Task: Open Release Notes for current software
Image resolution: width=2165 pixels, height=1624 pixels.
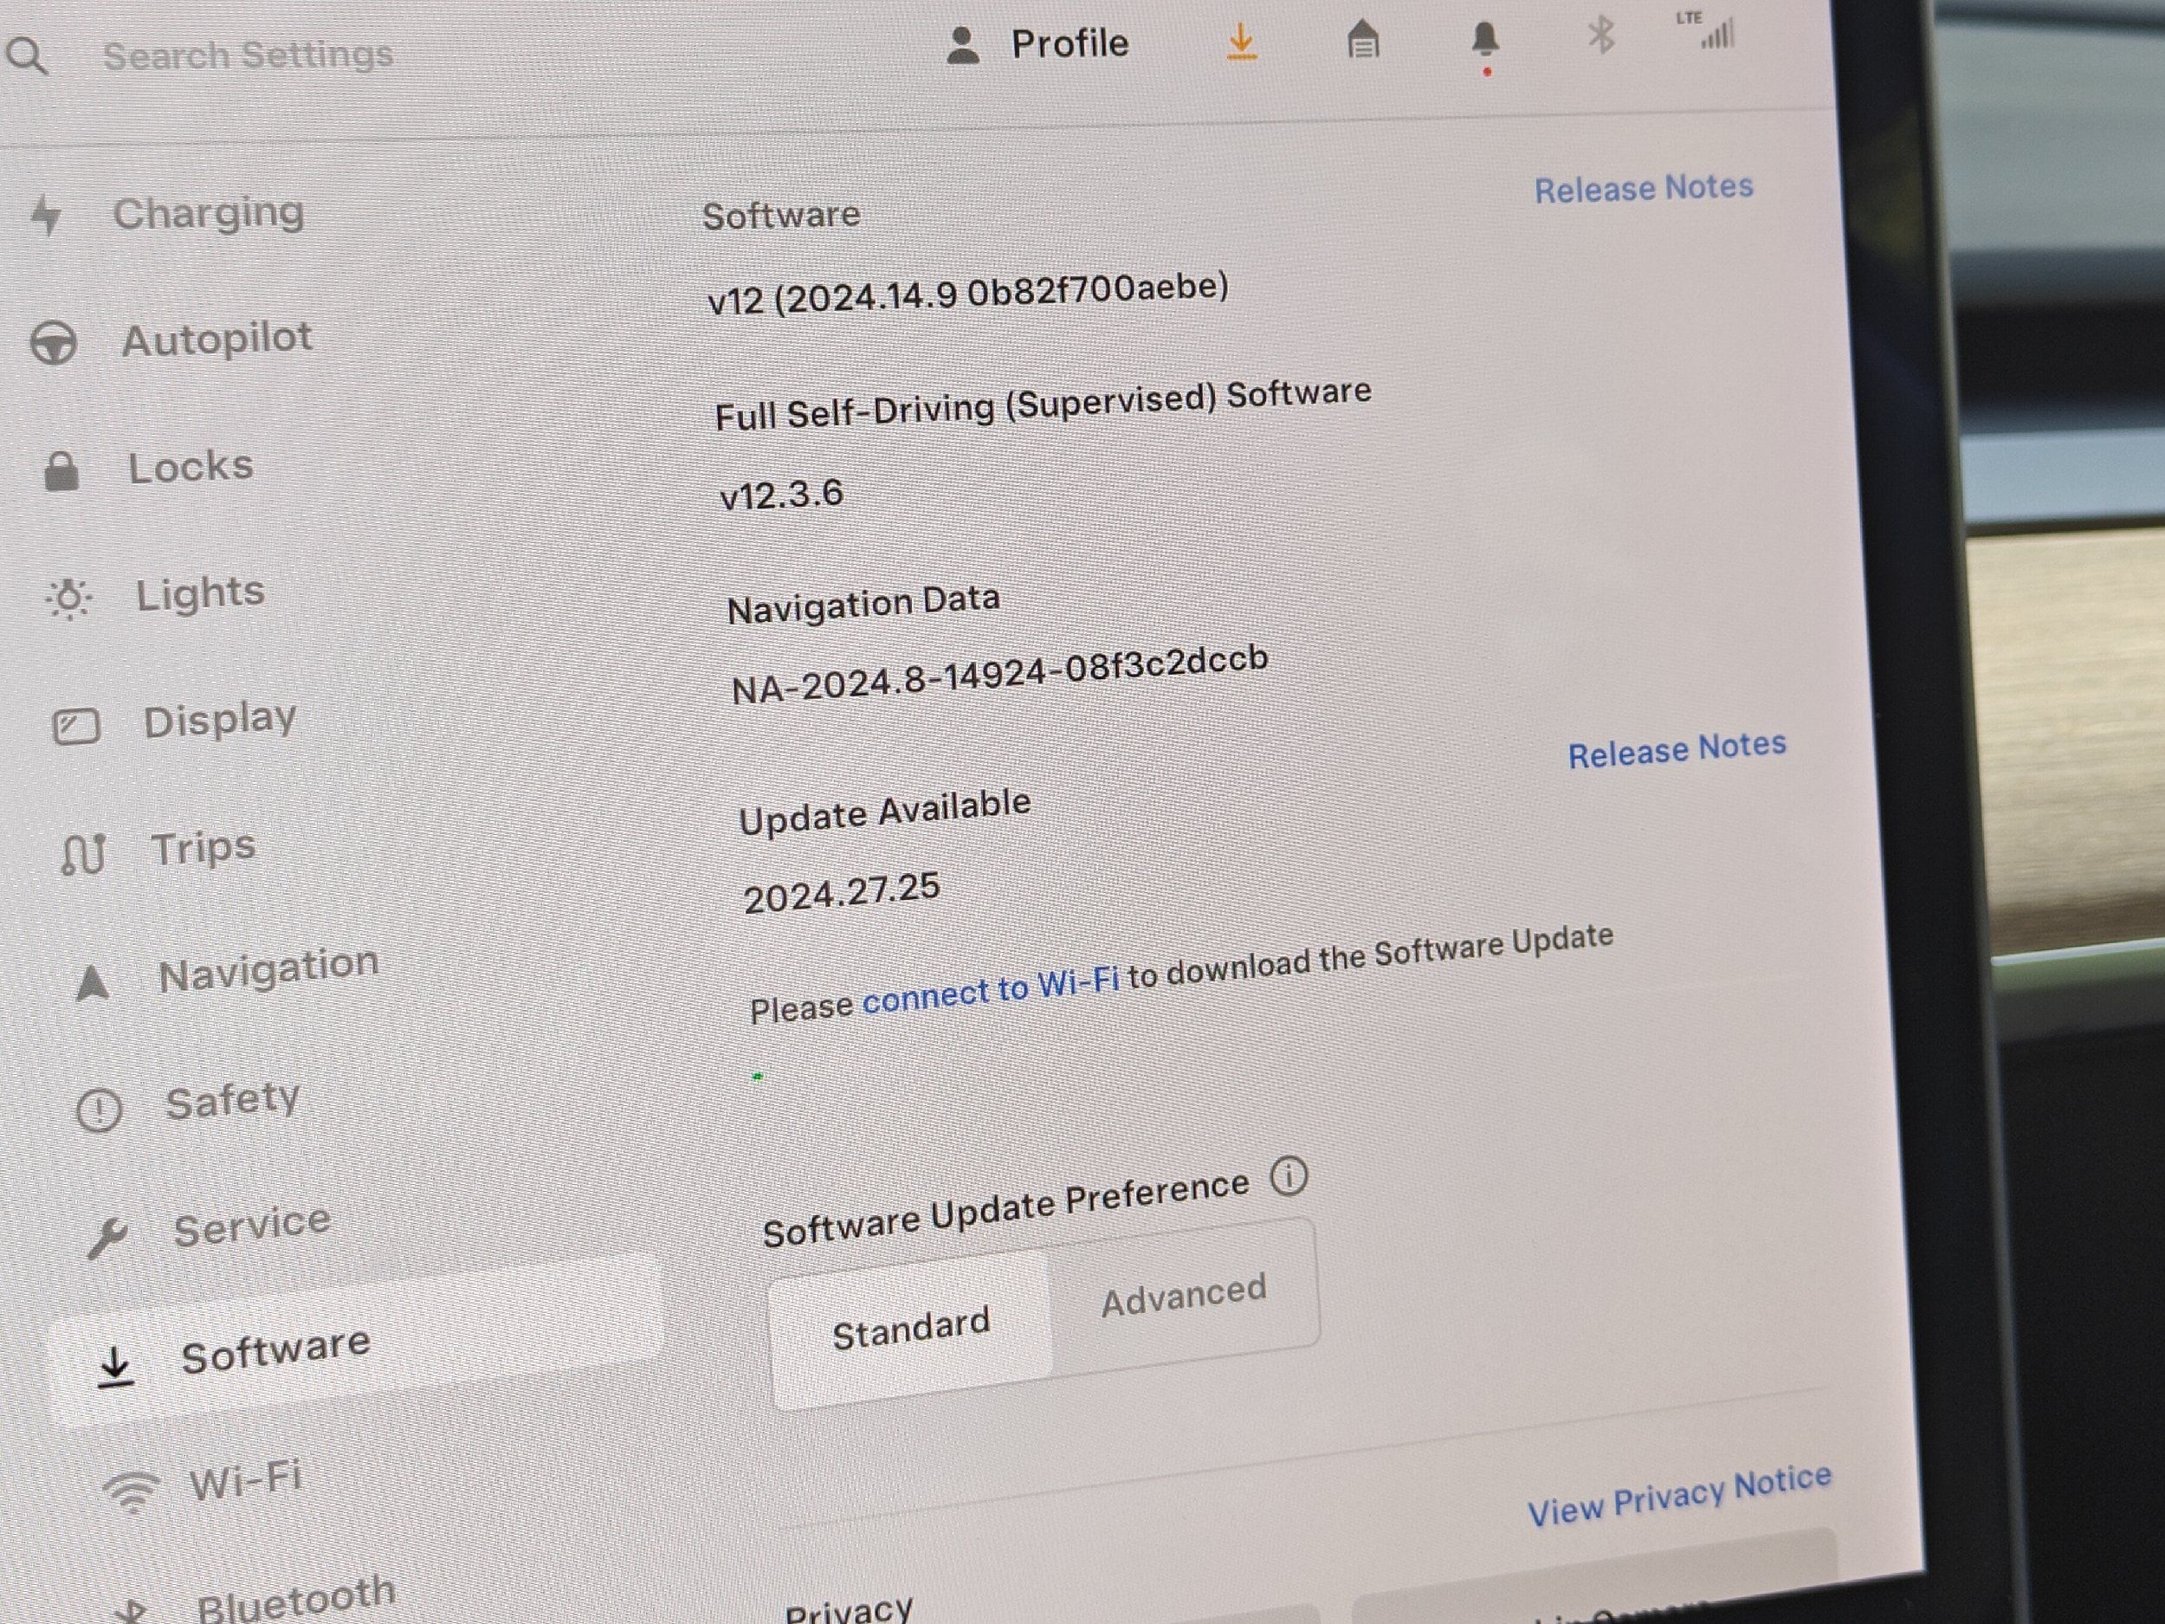Action: click(x=1644, y=188)
